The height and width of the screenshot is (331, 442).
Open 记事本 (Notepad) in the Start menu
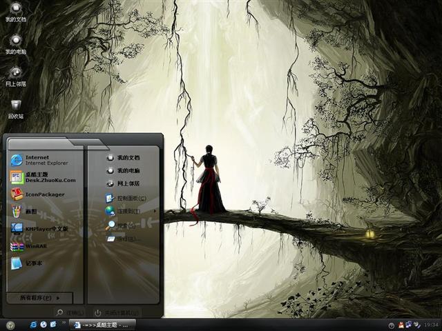35,263
